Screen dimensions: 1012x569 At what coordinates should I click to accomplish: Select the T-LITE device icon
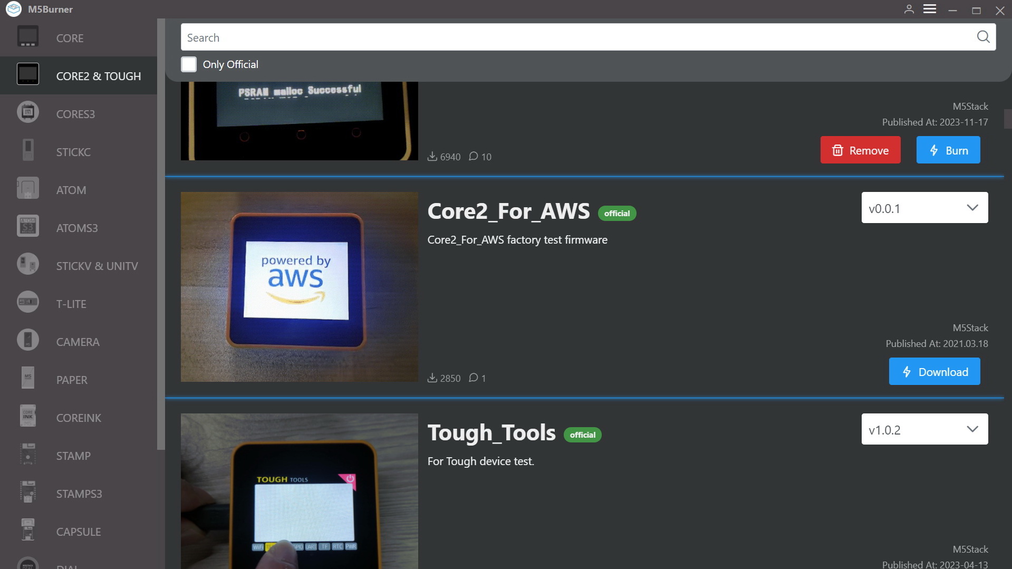[28, 302]
